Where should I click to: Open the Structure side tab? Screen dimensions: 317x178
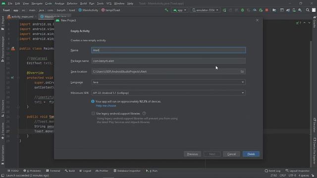2,108
